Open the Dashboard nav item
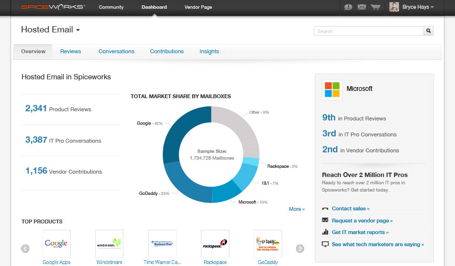The height and width of the screenshot is (266, 455). (x=154, y=7)
